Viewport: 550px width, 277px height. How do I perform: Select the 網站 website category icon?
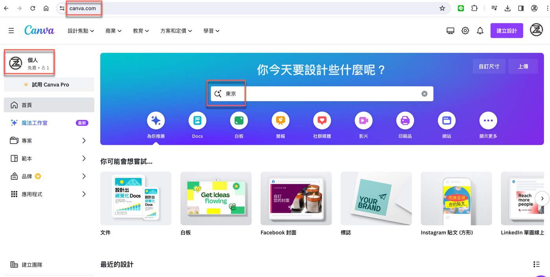(447, 121)
